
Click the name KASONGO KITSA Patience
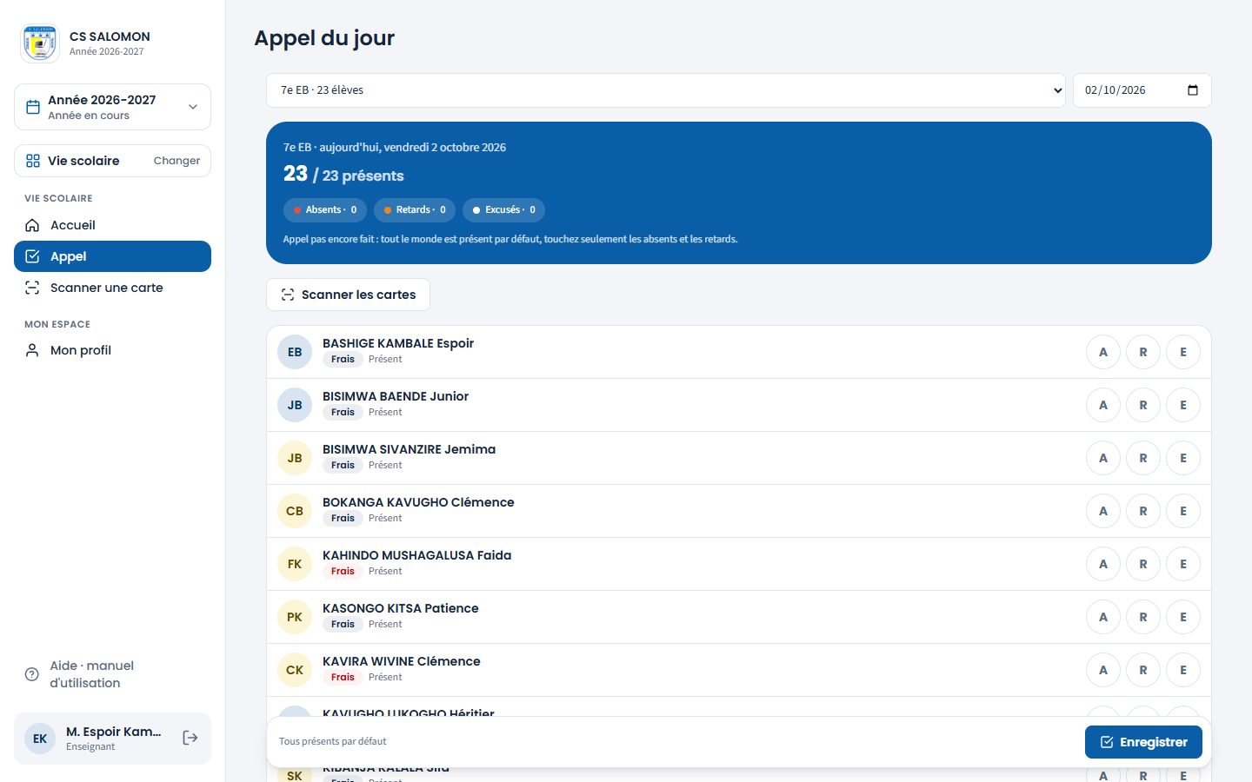coord(401,608)
